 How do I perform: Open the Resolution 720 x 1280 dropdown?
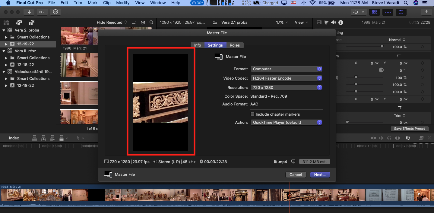(286, 88)
